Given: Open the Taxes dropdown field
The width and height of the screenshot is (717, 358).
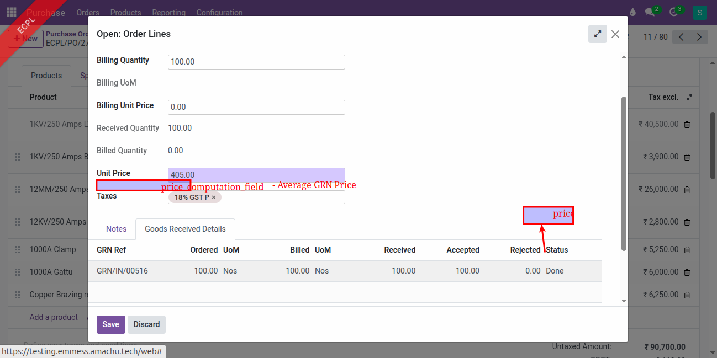Looking at the screenshot, I should [282, 197].
